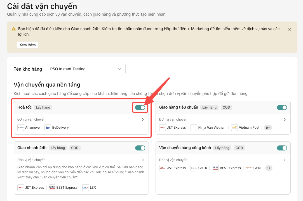This screenshot has height=201, width=303.
Task: Open the Tên kho hàng warehouse dropdown
Action: [86, 69]
